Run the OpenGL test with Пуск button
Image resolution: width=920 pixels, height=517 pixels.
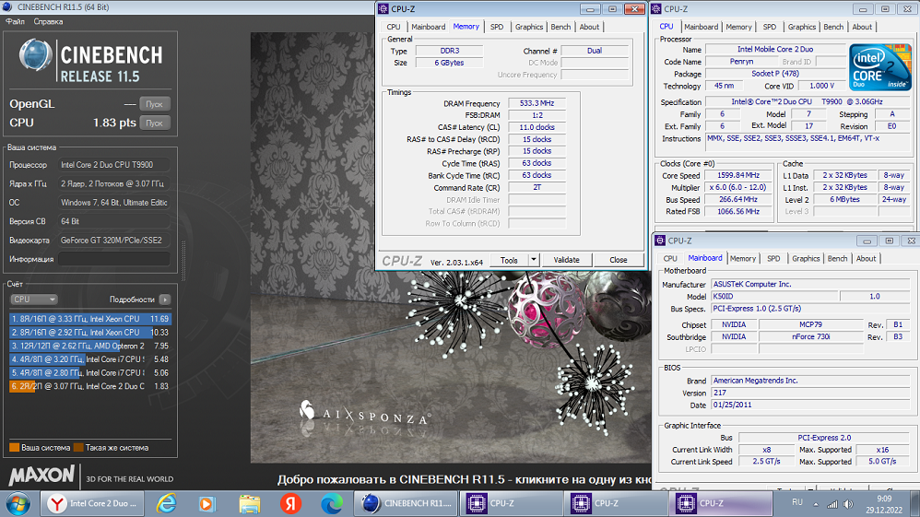[x=154, y=104]
